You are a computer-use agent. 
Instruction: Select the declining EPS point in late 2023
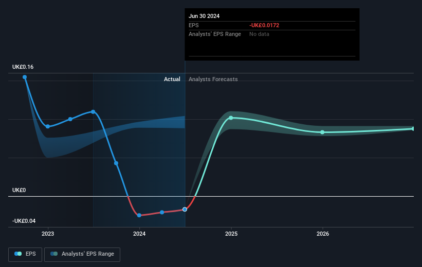click(x=116, y=163)
